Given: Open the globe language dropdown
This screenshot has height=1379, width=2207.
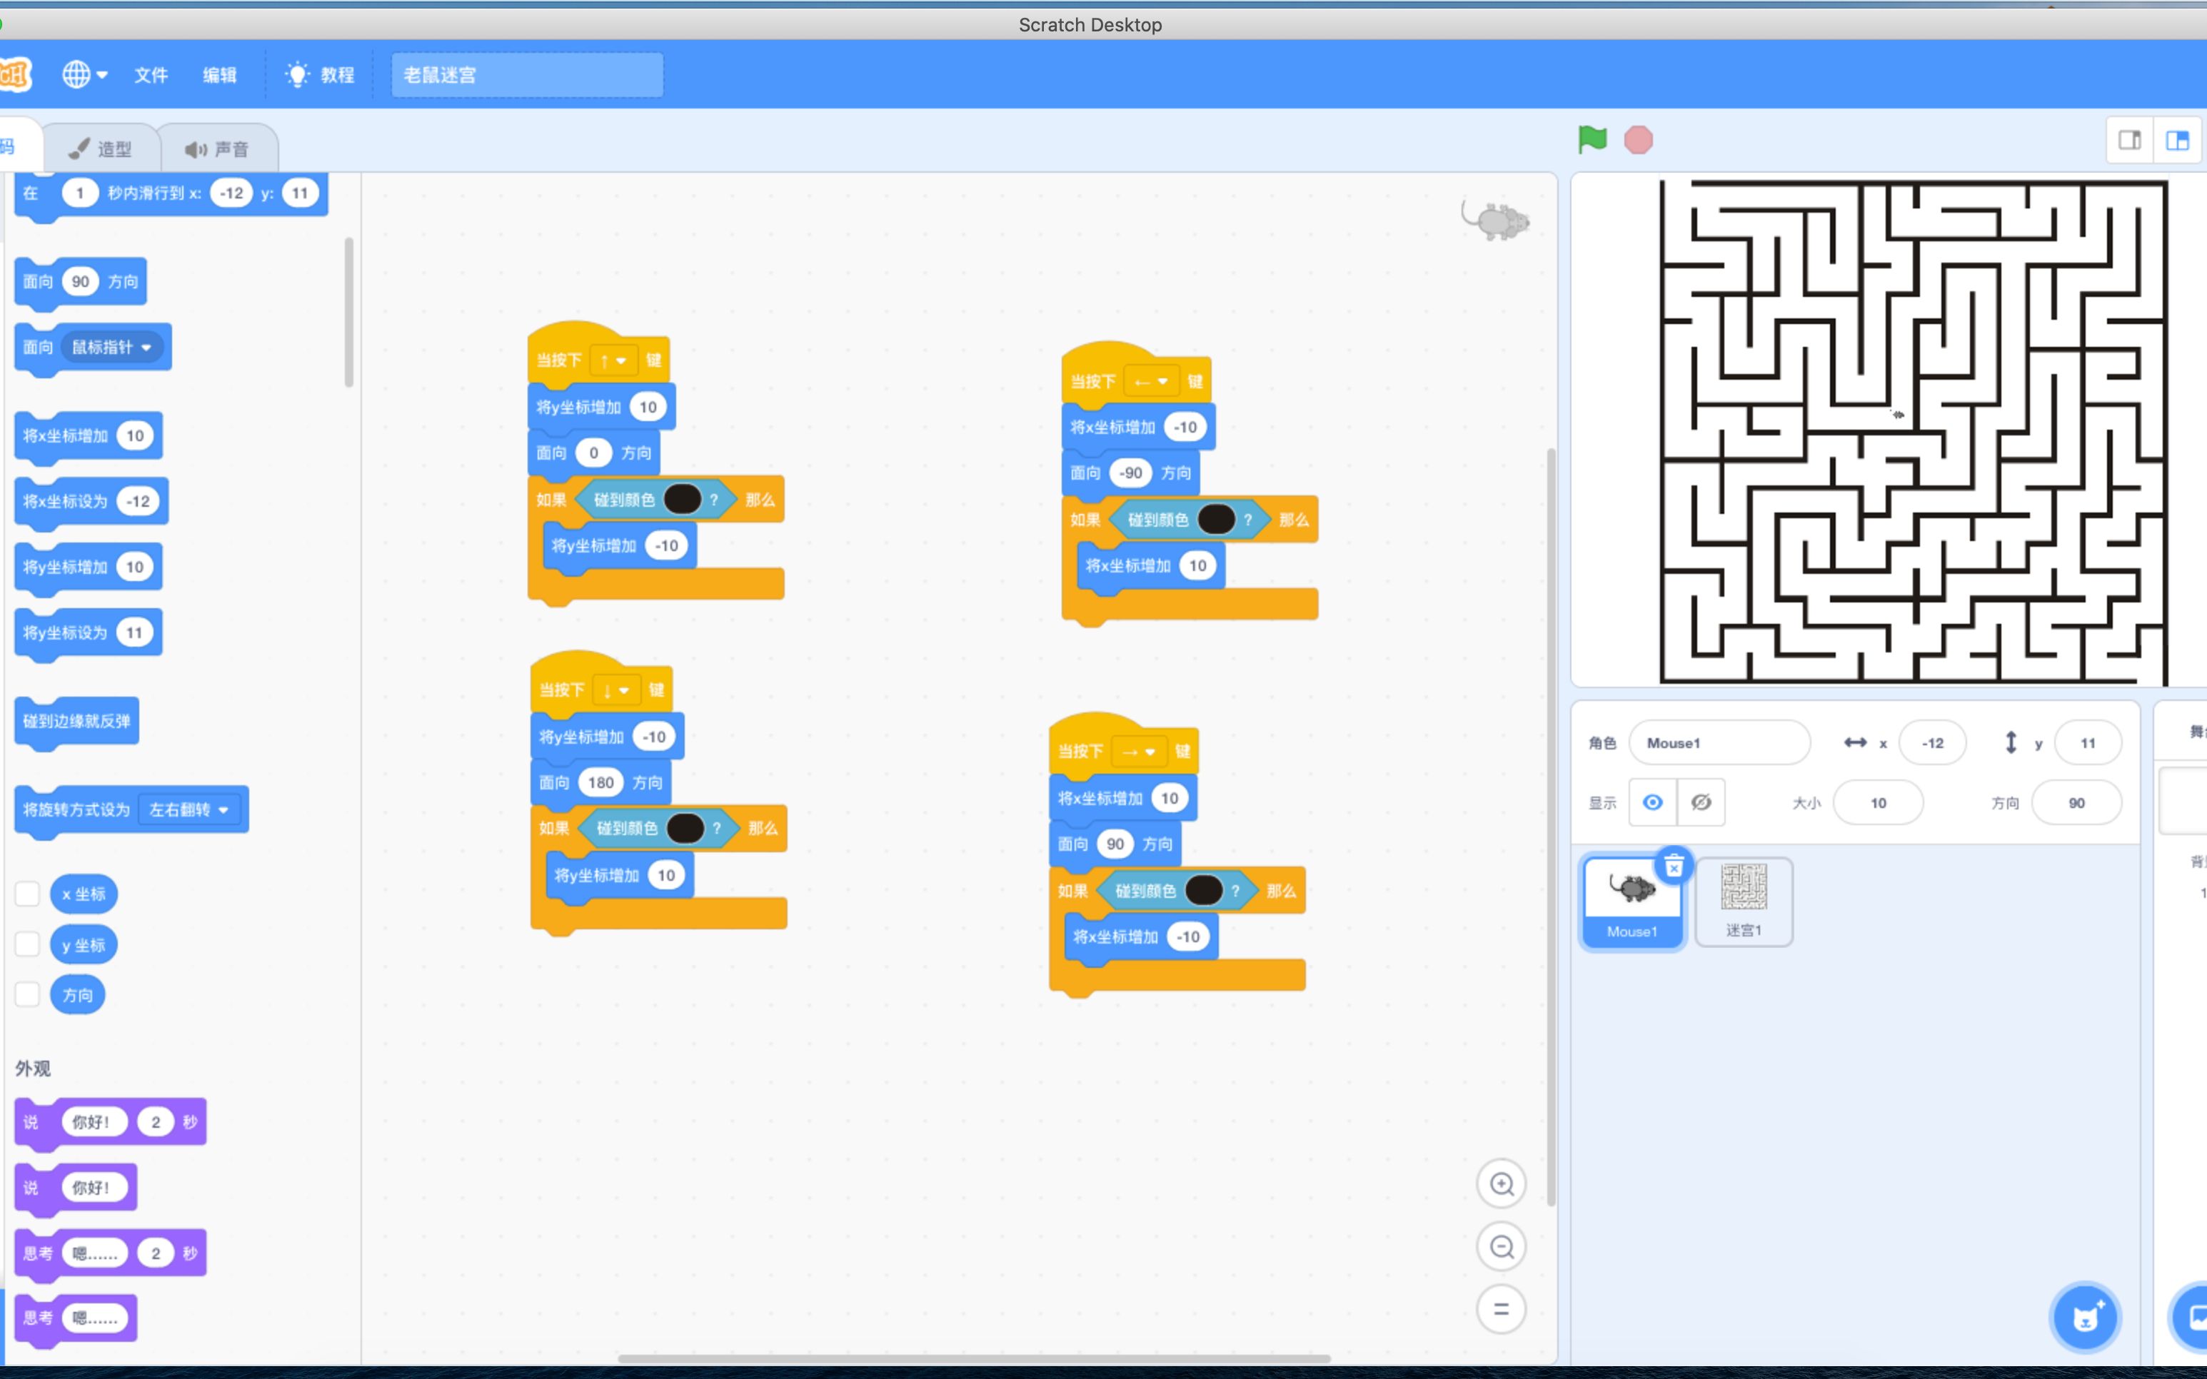Looking at the screenshot, I should coord(84,75).
